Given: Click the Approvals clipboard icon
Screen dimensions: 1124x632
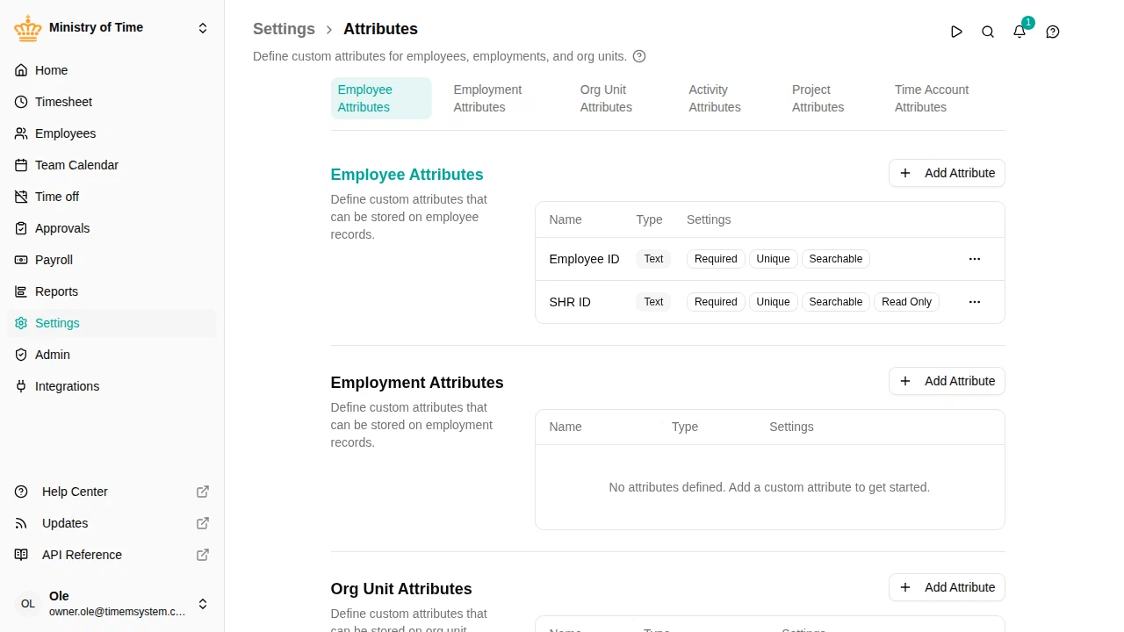Looking at the screenshot, I should 21,228.
